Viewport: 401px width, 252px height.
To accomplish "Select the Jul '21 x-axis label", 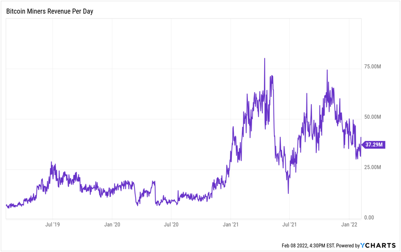I will (290, 224).
